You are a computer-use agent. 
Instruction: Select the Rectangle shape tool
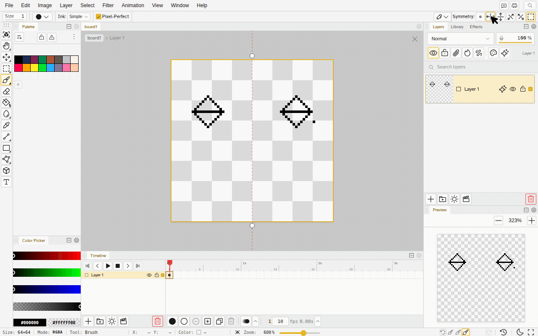[6, 148]
